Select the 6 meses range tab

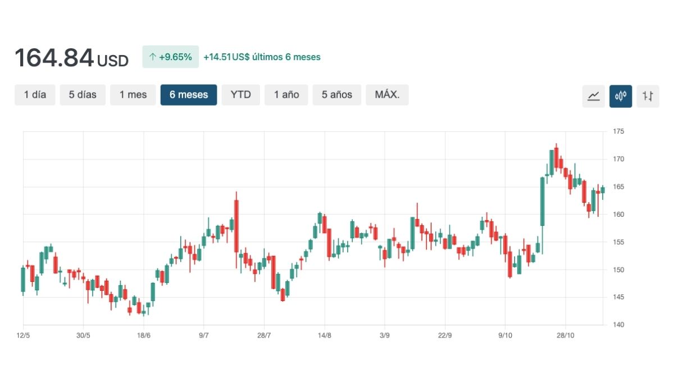[189, 95]
